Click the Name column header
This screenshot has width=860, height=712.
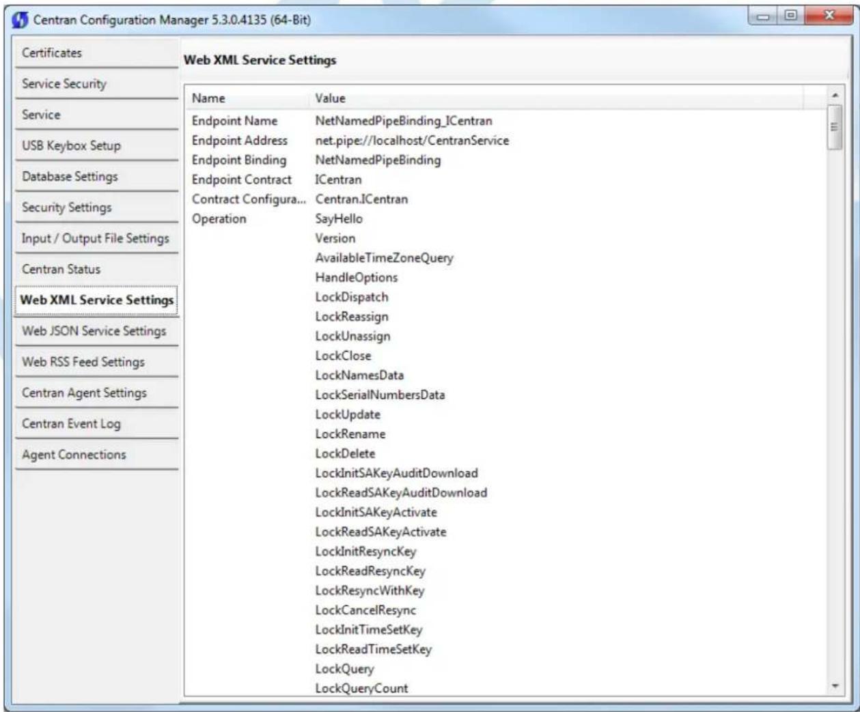click(247, 98)
